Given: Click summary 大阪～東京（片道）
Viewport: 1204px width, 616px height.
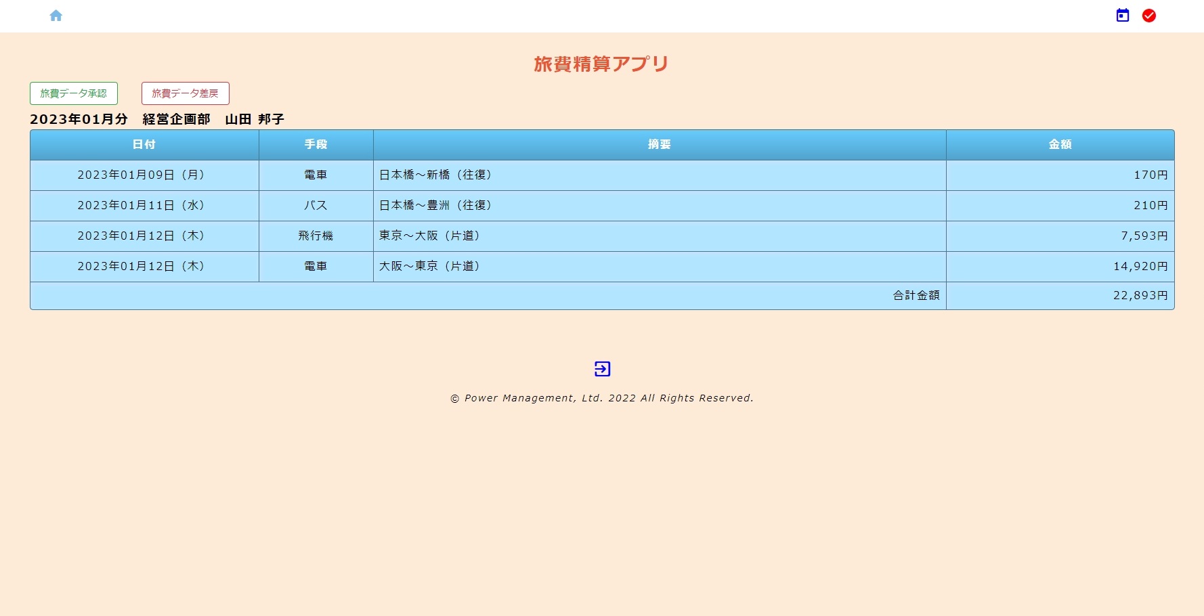Looking at the screenshot, I should (660, 267).
